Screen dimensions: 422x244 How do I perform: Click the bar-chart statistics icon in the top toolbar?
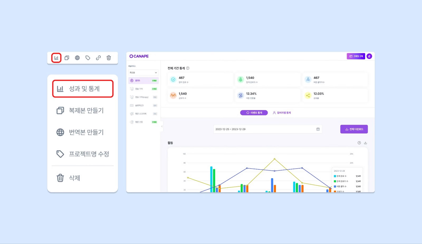click(x=56, y=58)
